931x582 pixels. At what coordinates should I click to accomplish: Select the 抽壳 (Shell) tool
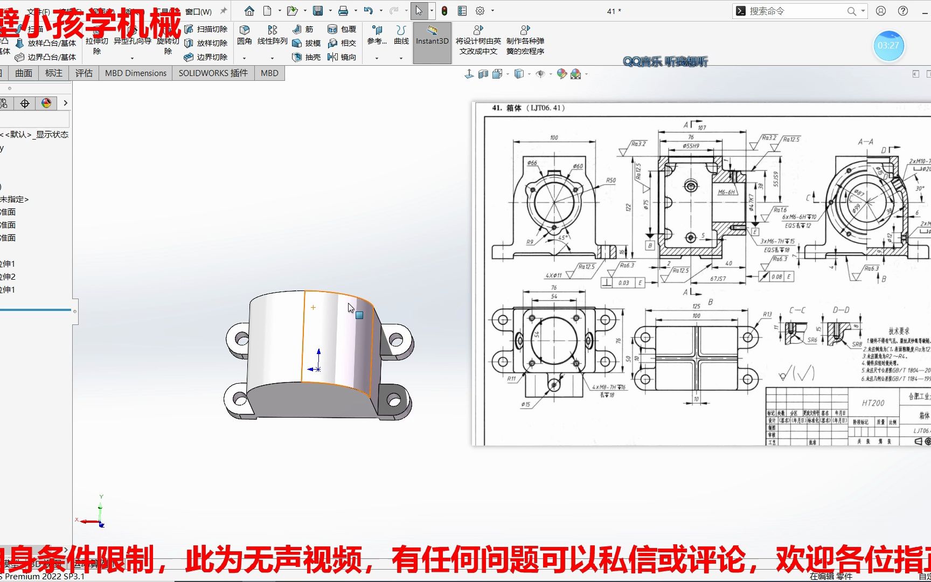305,57
